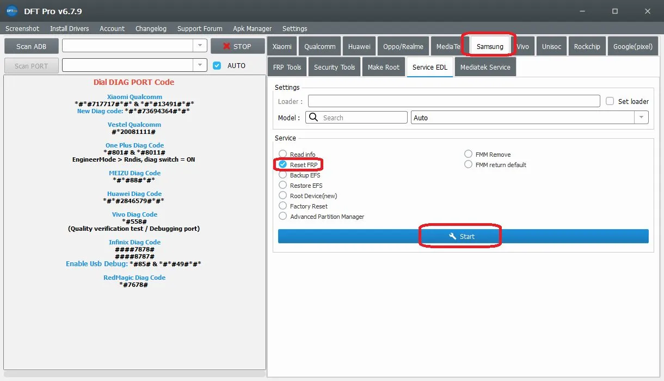
Task: Click the Xiaomi Qualcomm heading text
Action: coord(134,97)
